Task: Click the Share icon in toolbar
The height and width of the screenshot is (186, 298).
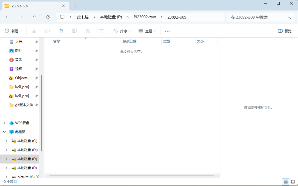Action: [88, 31]
